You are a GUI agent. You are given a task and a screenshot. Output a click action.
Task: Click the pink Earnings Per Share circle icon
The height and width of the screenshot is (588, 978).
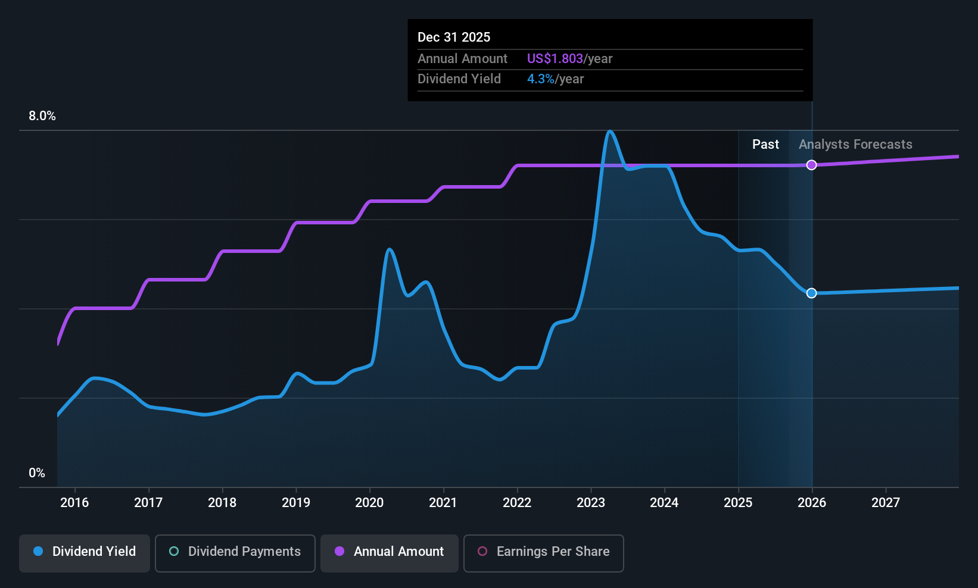(482, 552)
